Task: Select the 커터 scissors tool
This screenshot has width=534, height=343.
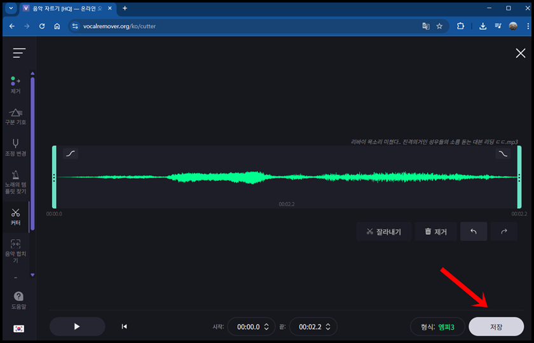Action: click(x=16, y=217)
